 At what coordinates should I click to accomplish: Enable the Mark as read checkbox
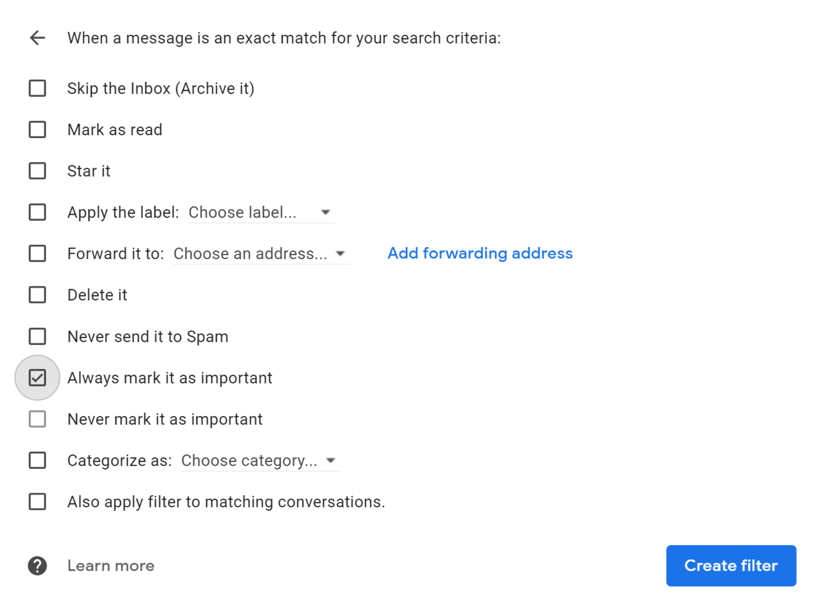pos(37,130)
